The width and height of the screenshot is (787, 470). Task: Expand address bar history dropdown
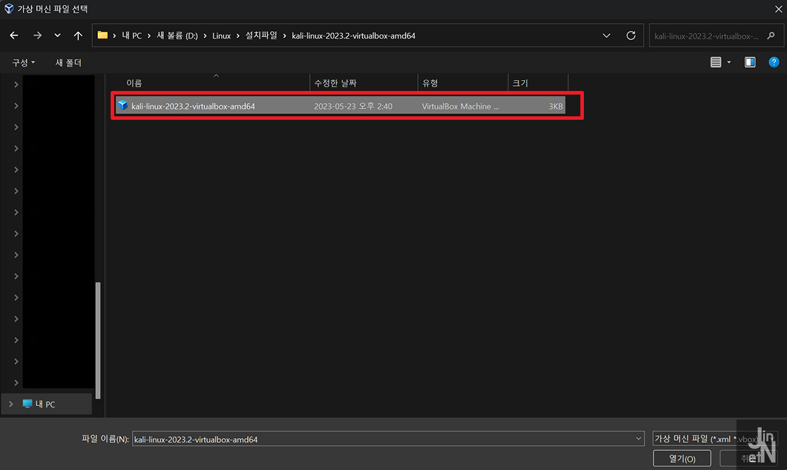click(x=606, y=35)
